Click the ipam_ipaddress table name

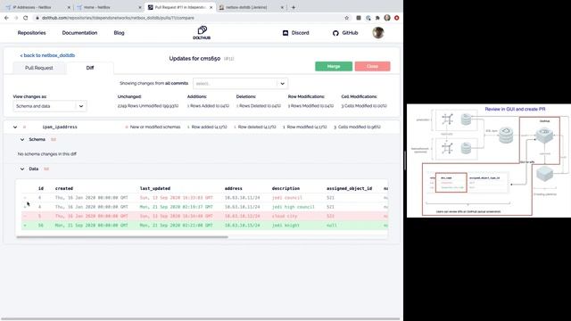[60, 127]
